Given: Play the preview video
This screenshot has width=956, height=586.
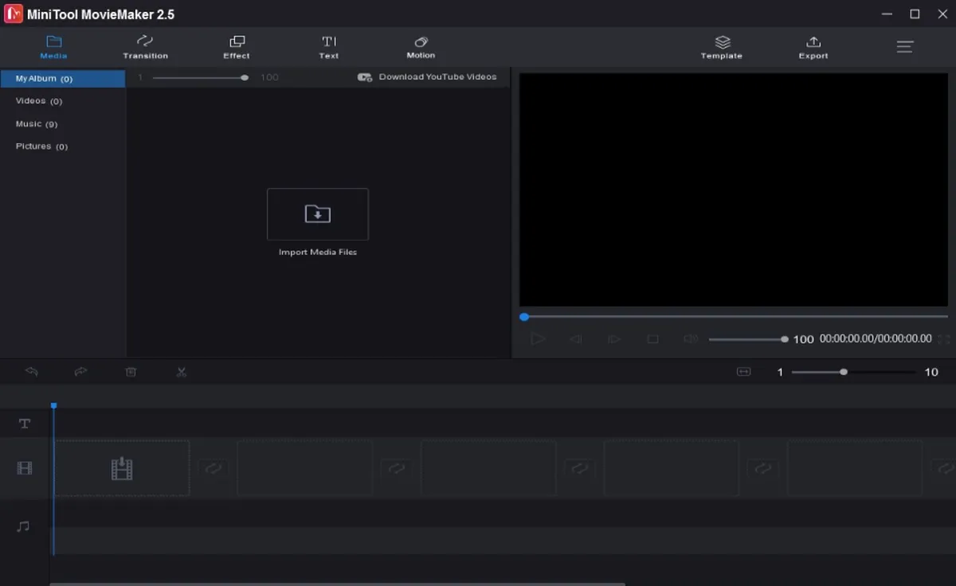Looking at the screenshot, I should (x=538, y=339).
